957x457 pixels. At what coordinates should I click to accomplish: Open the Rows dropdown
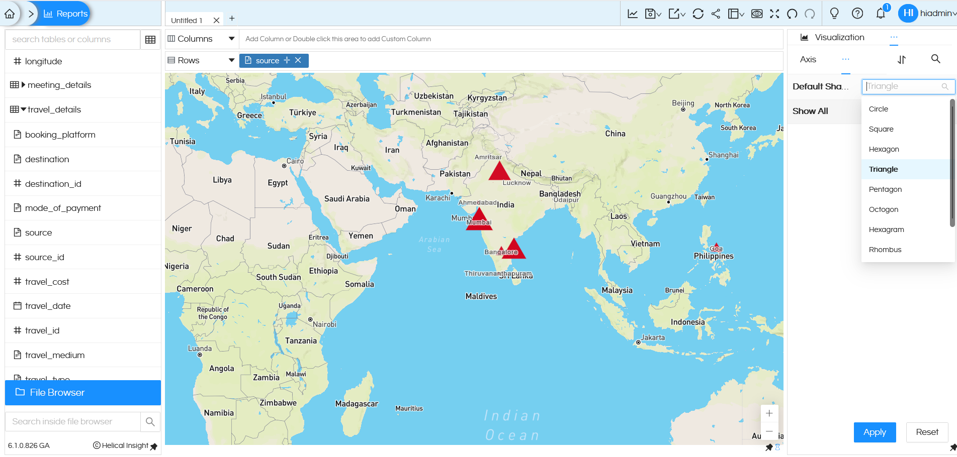click(x=232, y=60)
